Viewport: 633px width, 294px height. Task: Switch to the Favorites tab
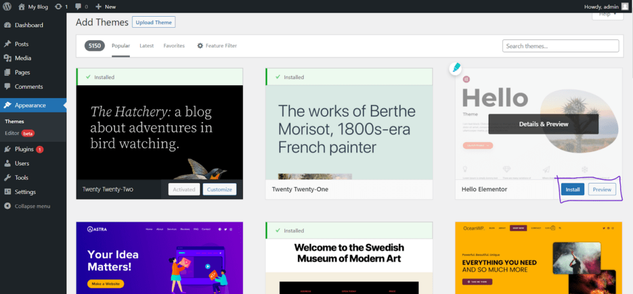[174, 46]
